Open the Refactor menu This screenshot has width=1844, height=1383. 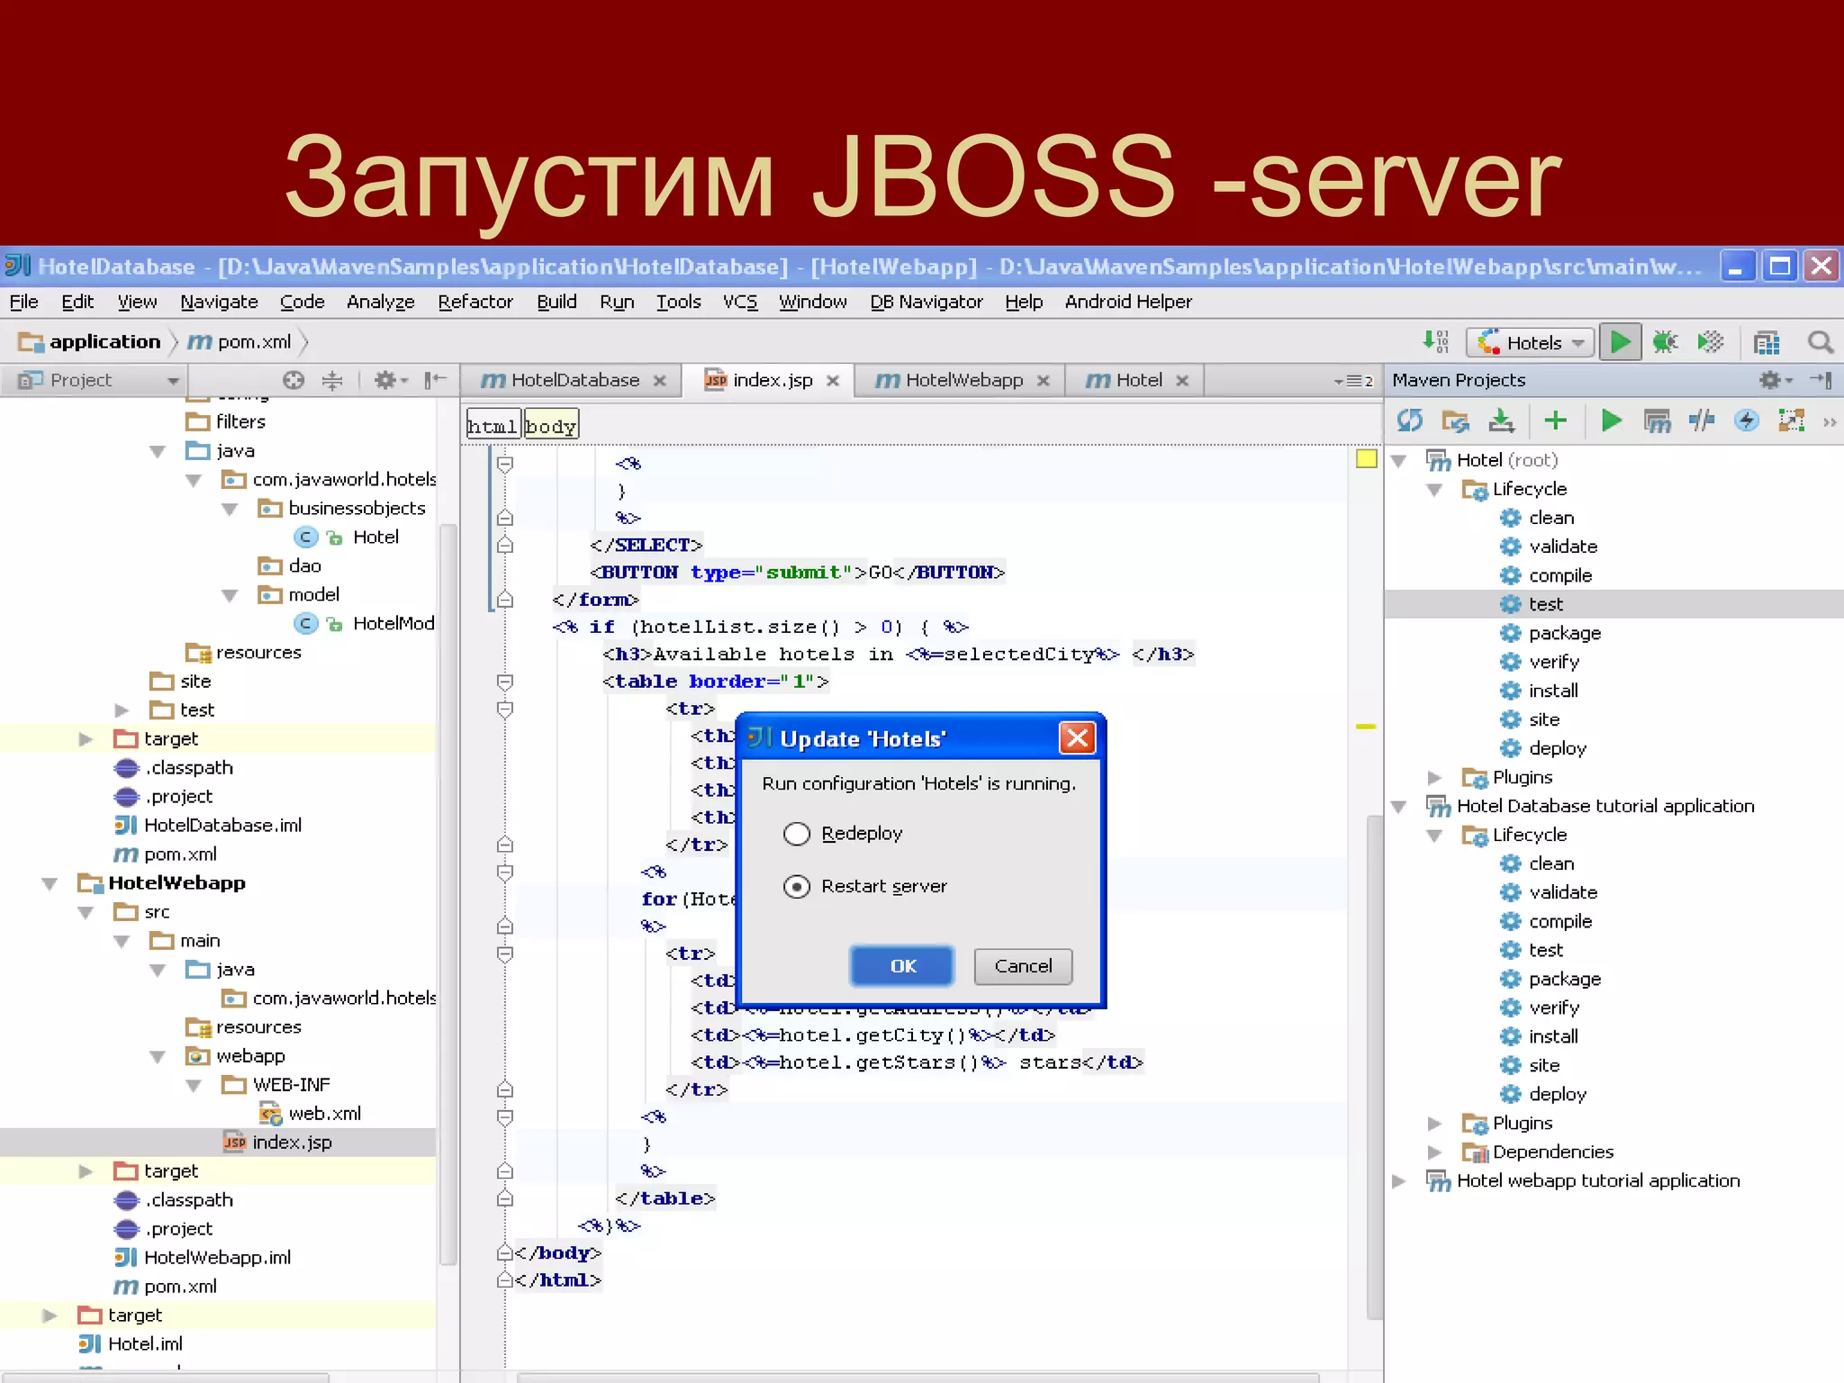[475, 302]
